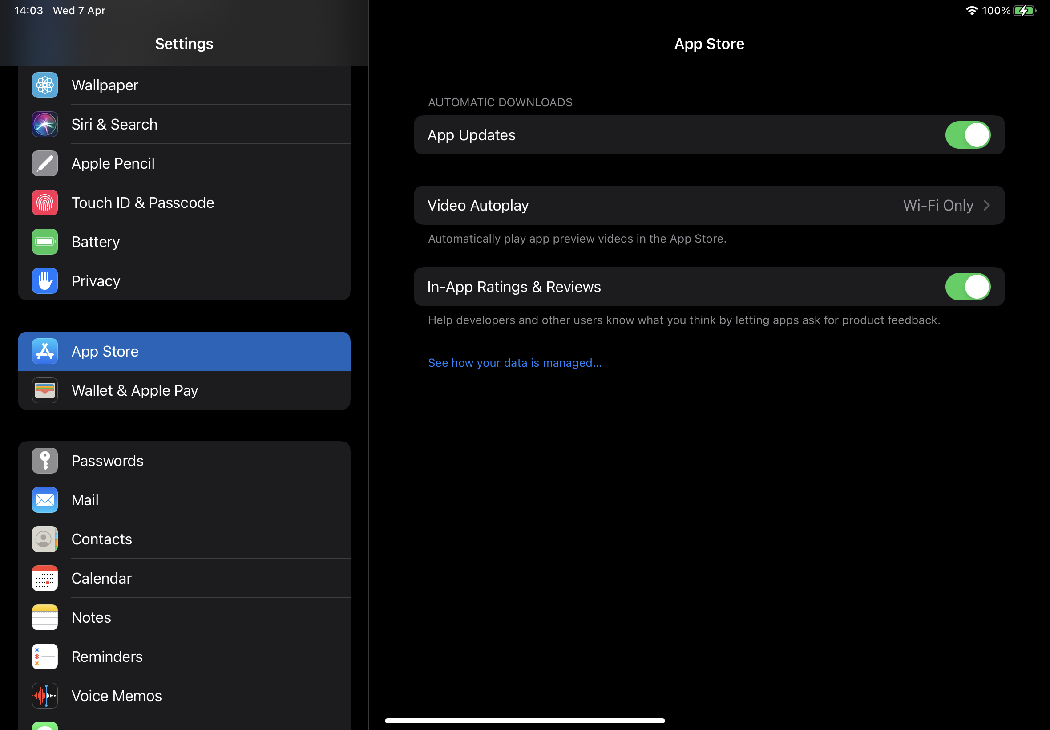The height and width of the screenshot is (730, 1050).
Task: Tap the Contacts icon
Action: coord(45,539)
